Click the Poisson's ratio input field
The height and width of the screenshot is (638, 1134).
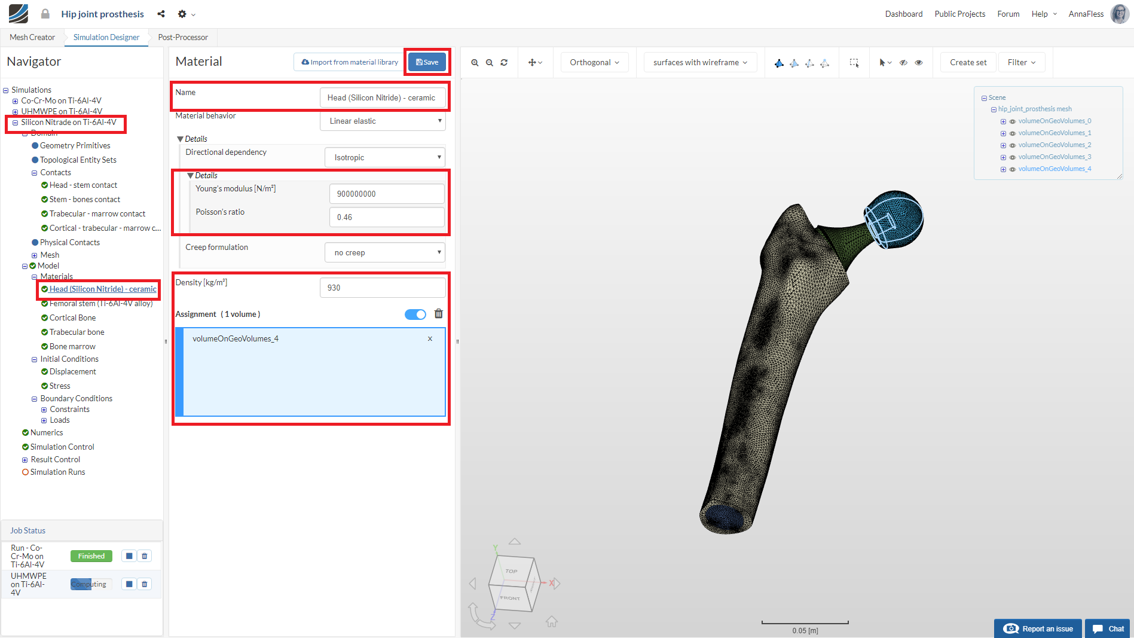click(387, 217)
